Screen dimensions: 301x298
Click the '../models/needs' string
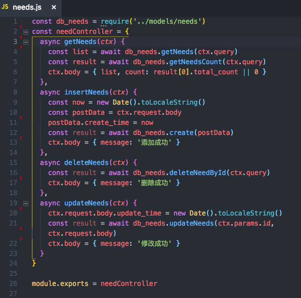[167, 21]
